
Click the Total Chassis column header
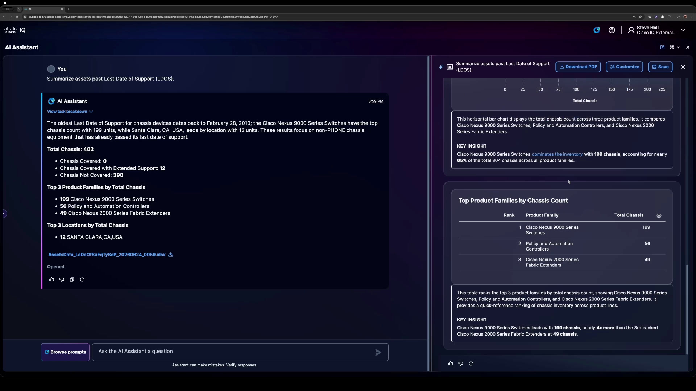(629, 215)
